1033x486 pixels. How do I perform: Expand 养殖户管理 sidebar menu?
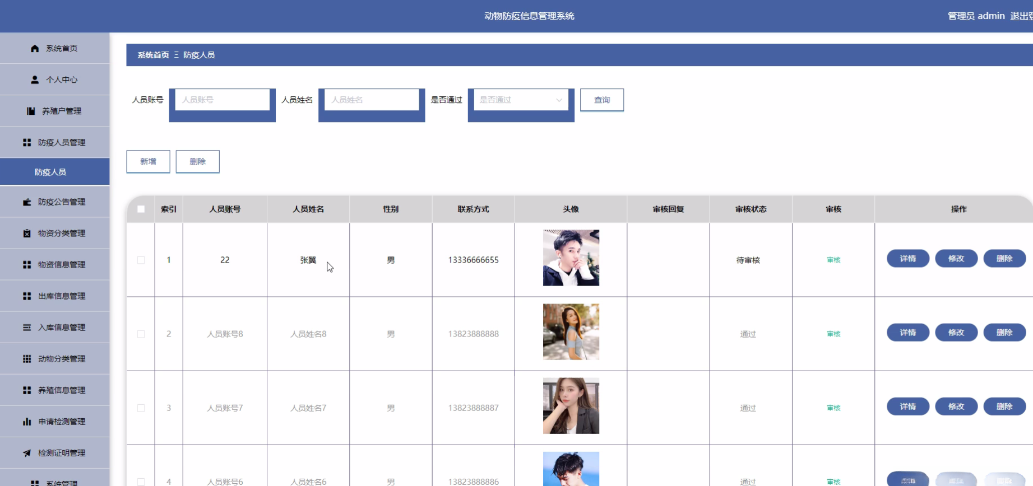pyautogui.click(x=54, y=111)
